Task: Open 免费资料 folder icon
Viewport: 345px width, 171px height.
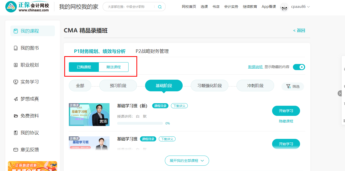Action: pyautogui.click(x=16, y=116)
